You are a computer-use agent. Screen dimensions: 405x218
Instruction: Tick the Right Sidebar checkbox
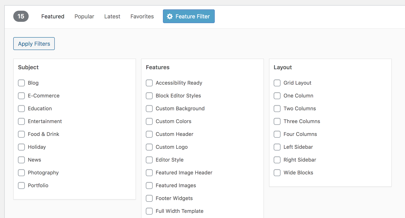pyautogui.click(x=277, y=160)
